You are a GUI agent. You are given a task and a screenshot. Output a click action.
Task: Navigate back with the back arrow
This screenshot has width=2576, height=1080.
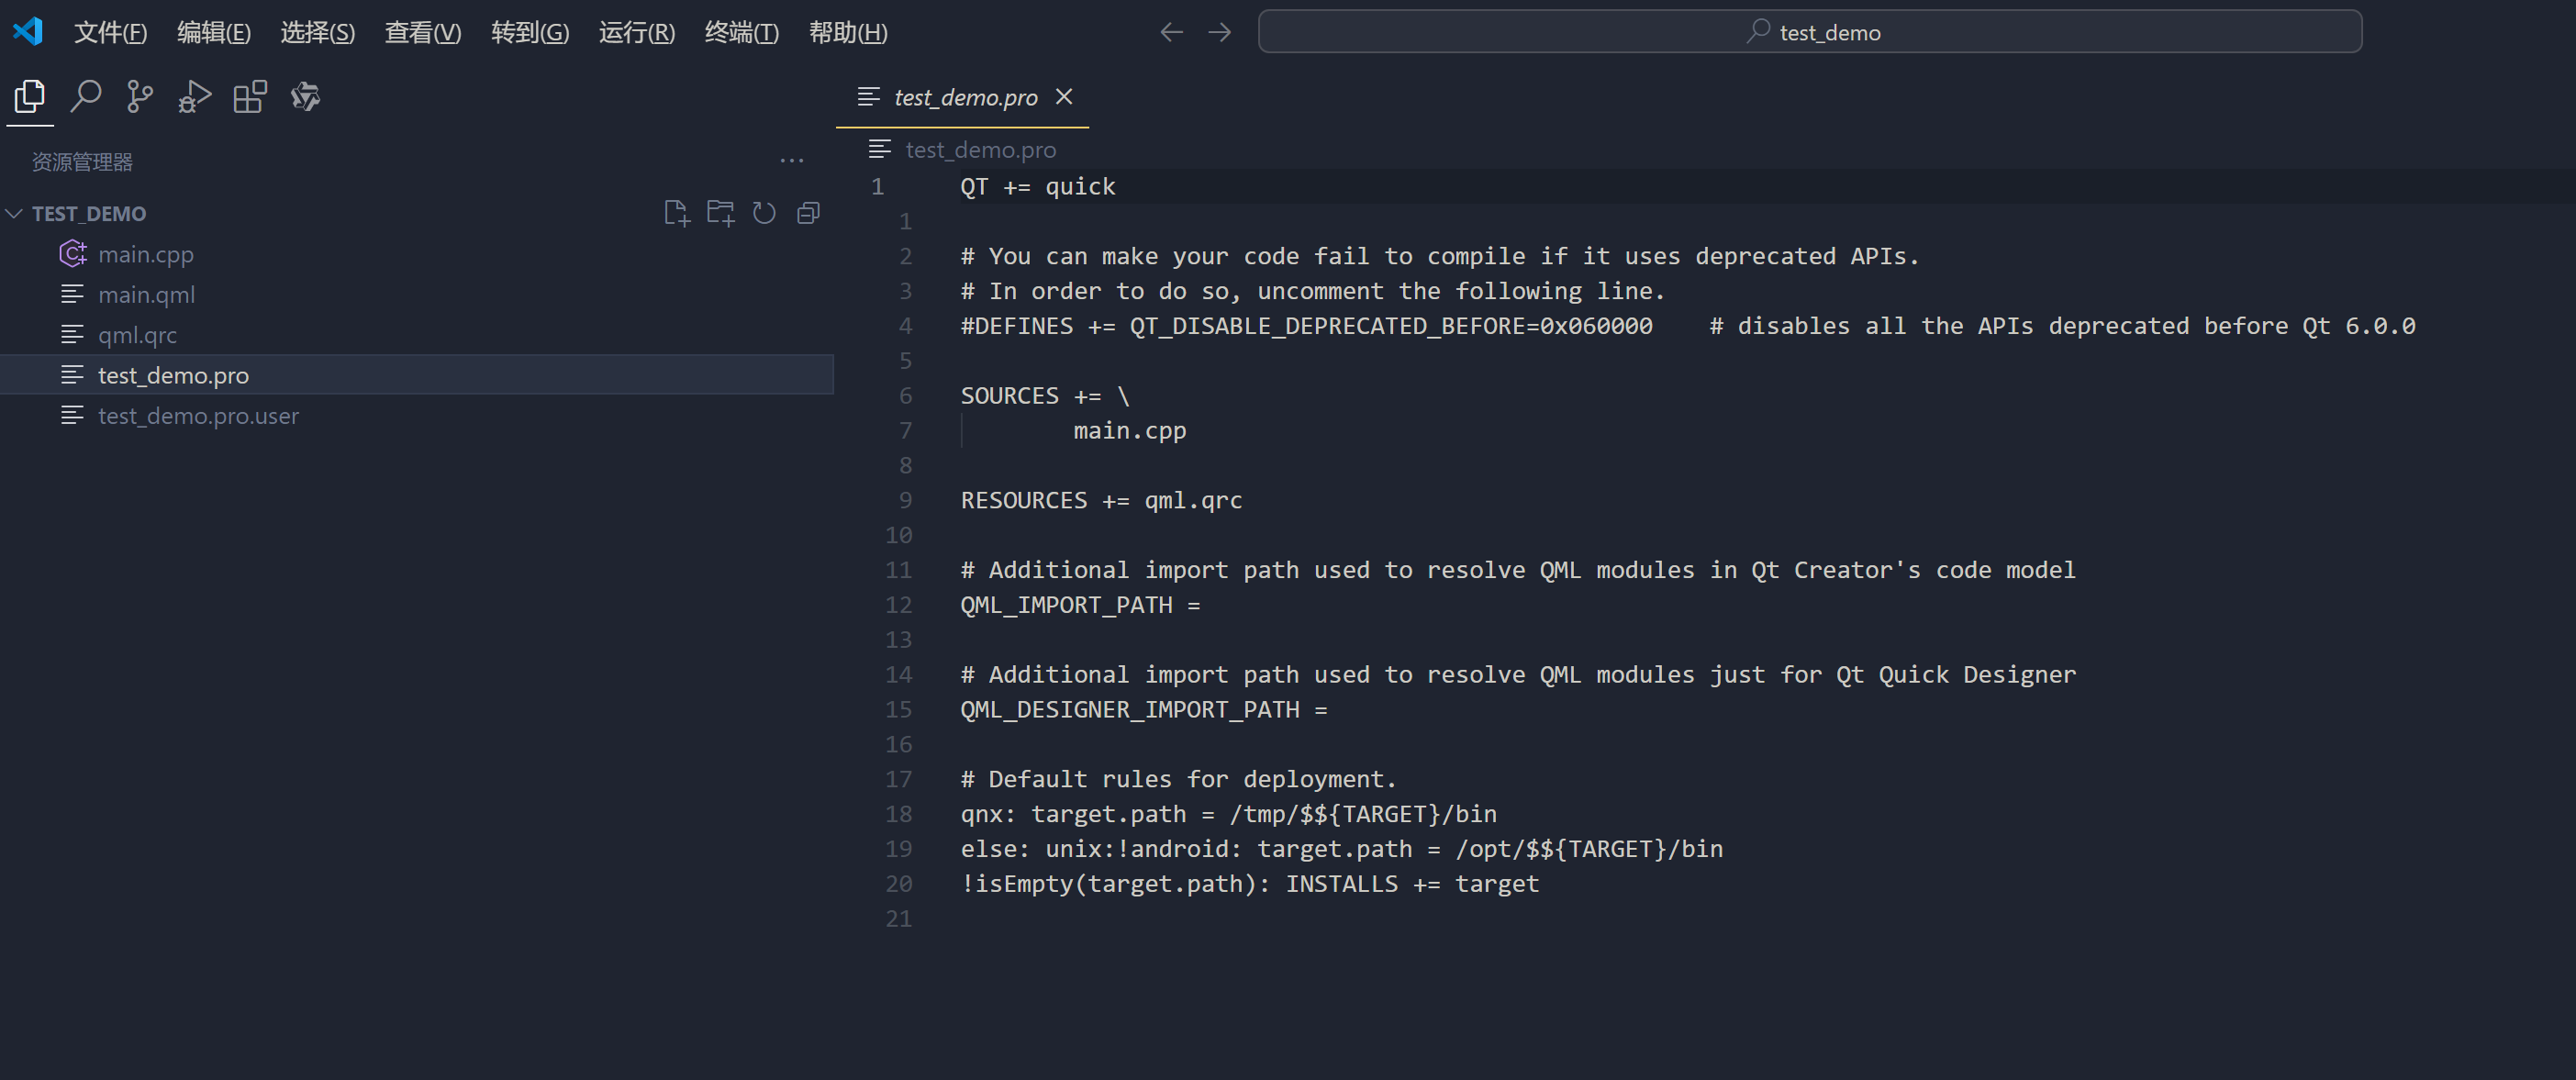1171,32
